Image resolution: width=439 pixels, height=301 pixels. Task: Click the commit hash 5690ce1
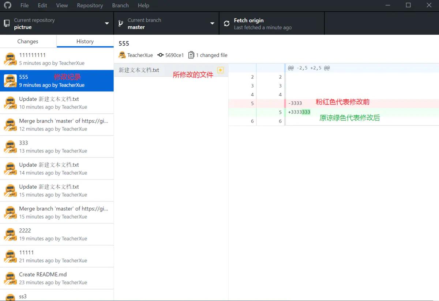point(175,55)
